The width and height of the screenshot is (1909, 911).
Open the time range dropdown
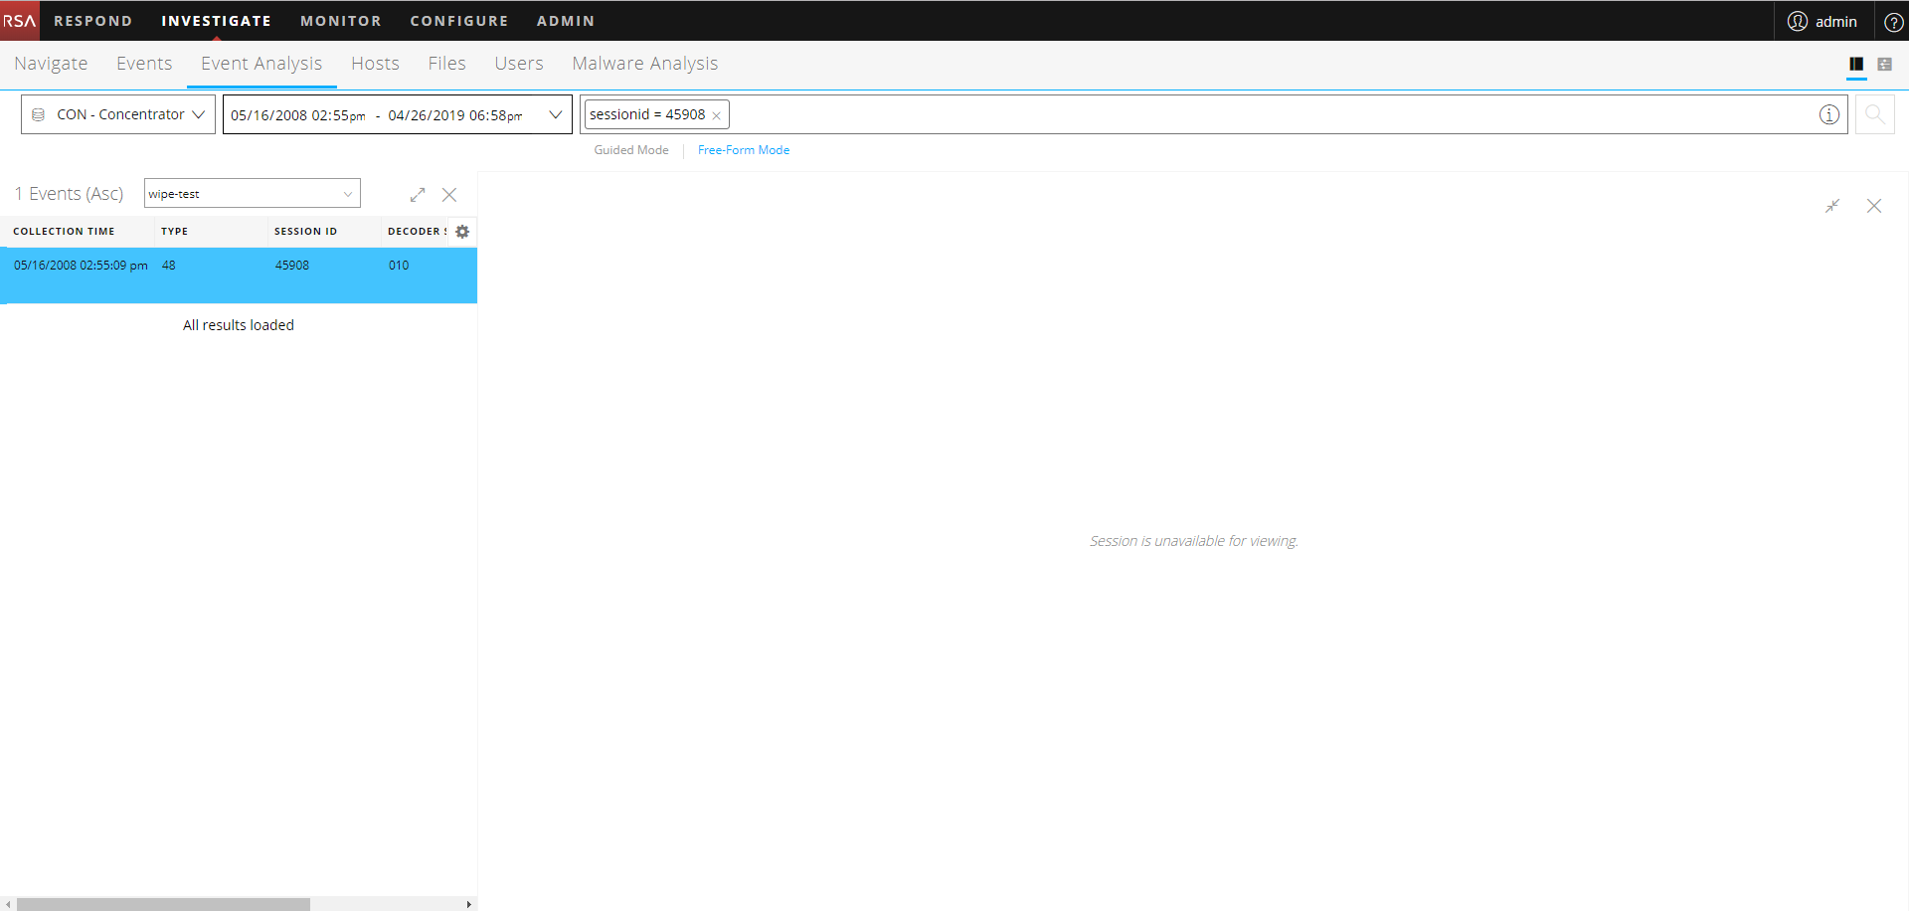tap(555, 114)
